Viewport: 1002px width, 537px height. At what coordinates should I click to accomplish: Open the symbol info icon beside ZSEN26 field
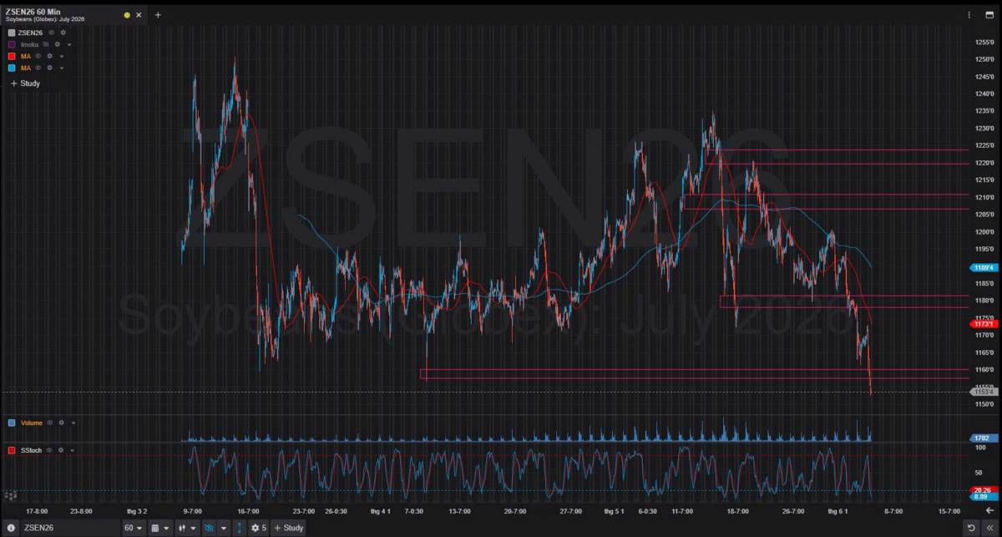click(12, 528)
